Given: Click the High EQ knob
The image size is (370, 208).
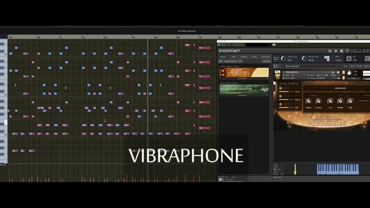Looking at the screenshot, I should 350,102.
